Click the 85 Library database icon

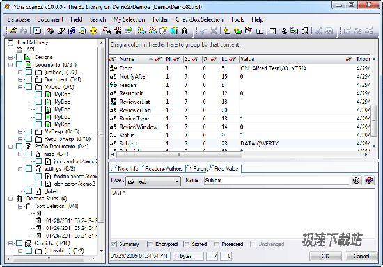click(10, 42)
